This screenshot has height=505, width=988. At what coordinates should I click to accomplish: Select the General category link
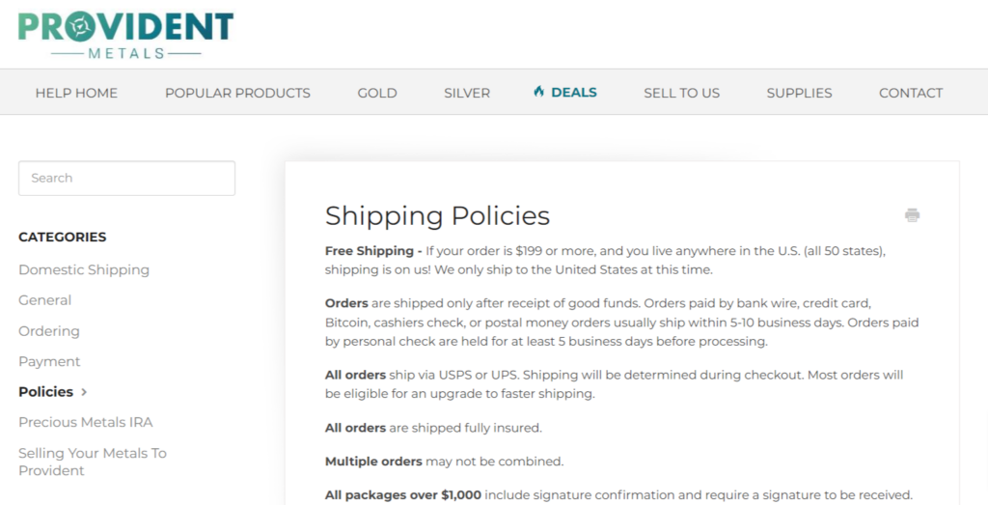44,300
